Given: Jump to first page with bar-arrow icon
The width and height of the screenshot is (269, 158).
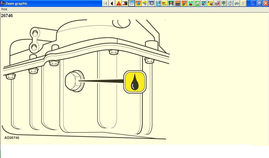Looking at the screenshot, I should point(106,3).
